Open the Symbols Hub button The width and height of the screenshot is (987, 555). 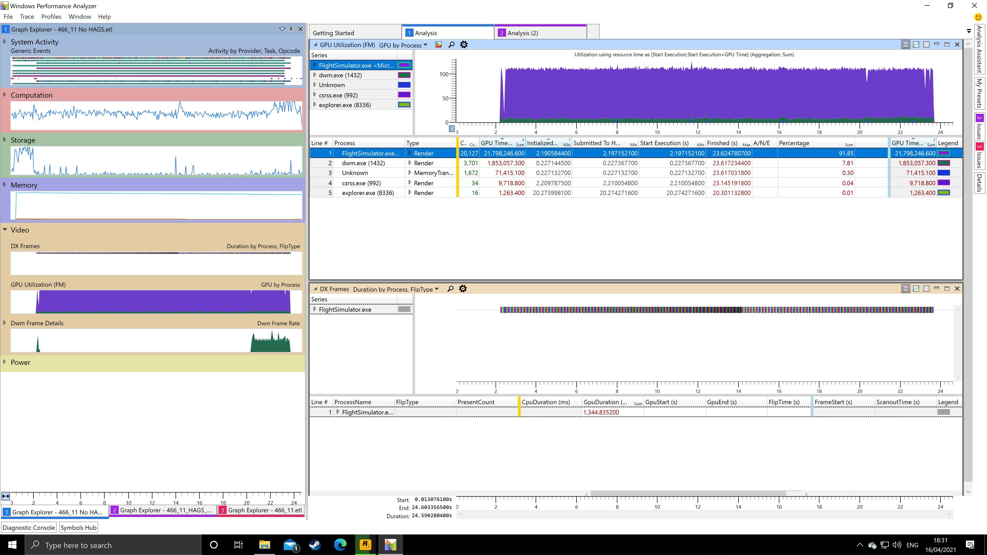click(x=78, y=528)
